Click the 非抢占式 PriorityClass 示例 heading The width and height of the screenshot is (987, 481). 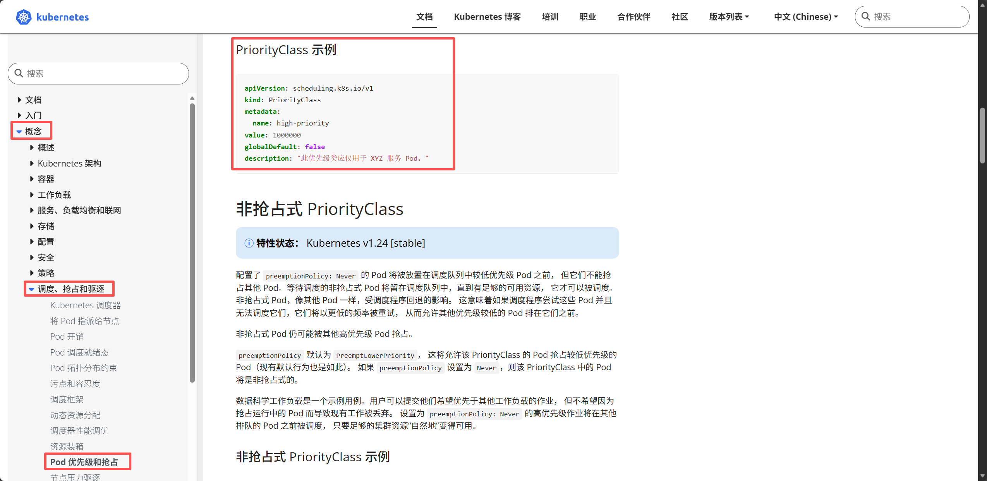[x=313, y=457]
